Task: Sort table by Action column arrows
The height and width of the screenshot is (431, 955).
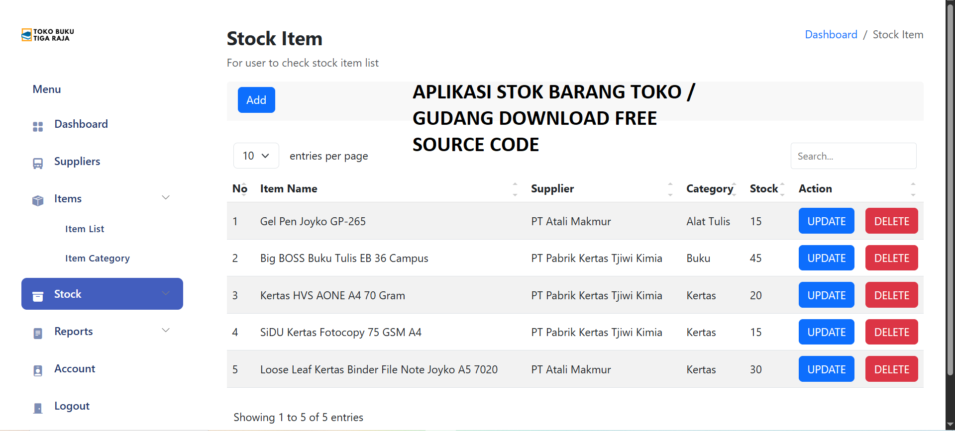Action: (913, 189)
